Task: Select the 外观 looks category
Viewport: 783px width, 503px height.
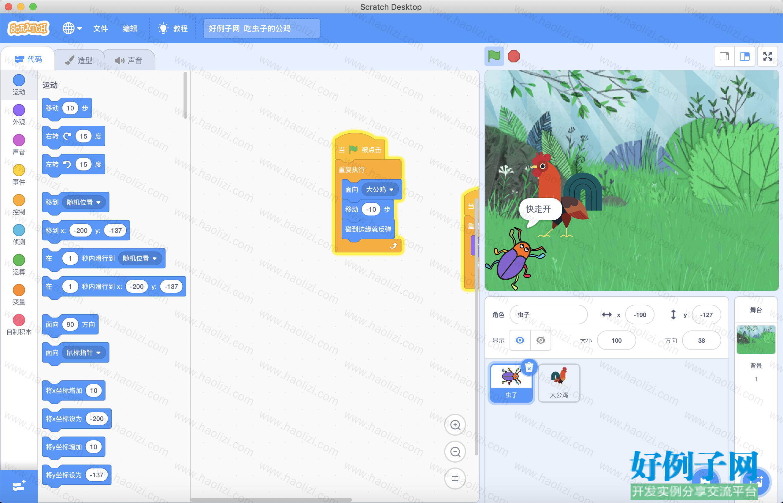Action: (19, 115)
